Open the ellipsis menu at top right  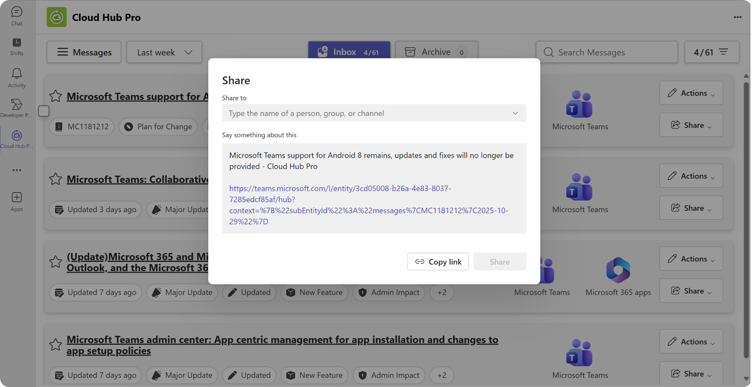[x=738, y=17]
